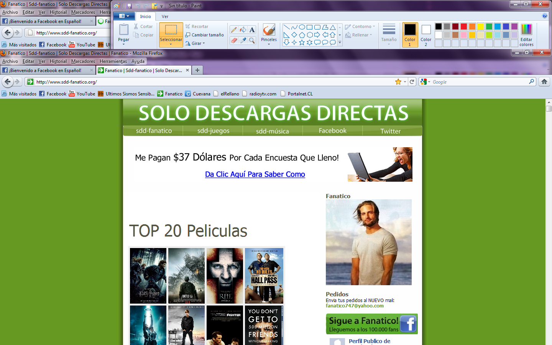Open the Pegar dropdown arrow in Paint
Screen dimensions: 552x345
coord(123,44)
